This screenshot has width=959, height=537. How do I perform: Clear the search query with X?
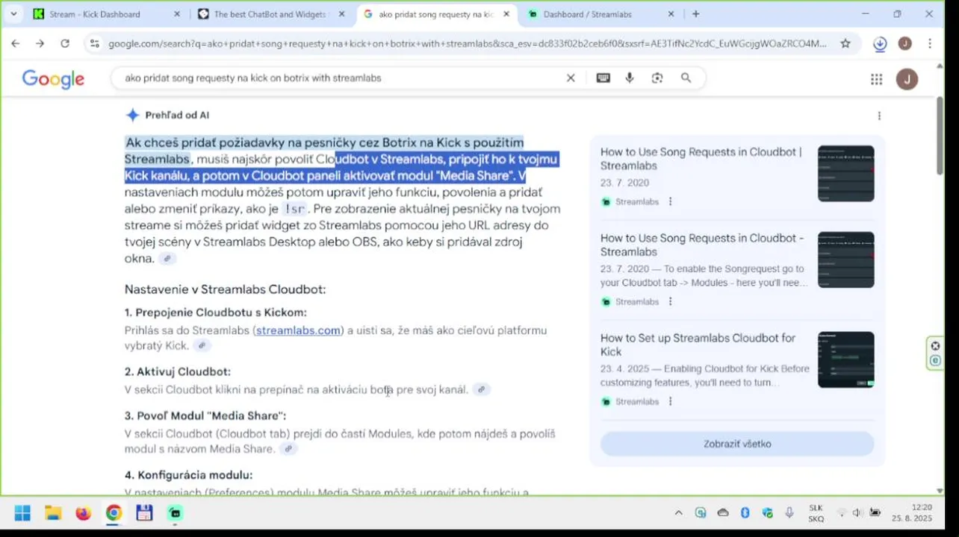pos(571,78)
